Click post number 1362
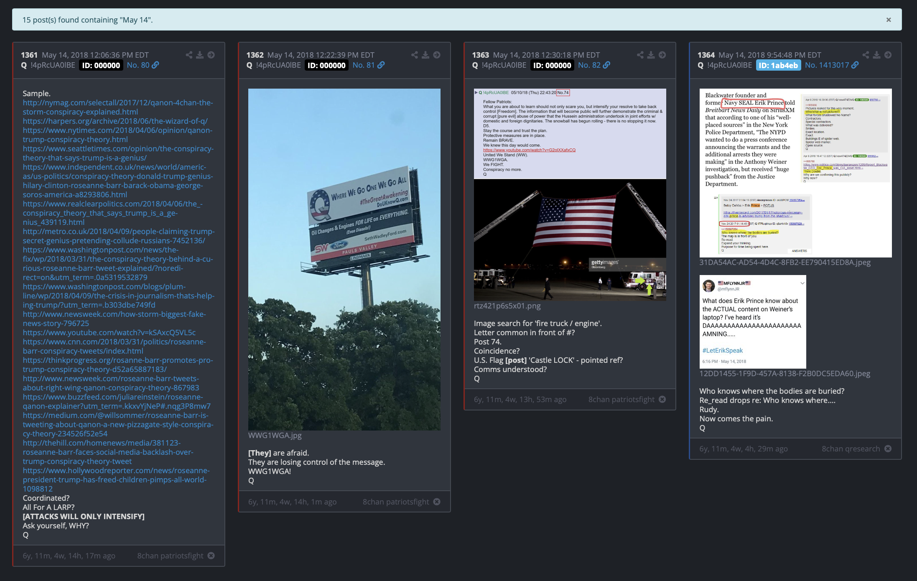The height and width of the screenshot is (581, 917). tap(255, 55)
